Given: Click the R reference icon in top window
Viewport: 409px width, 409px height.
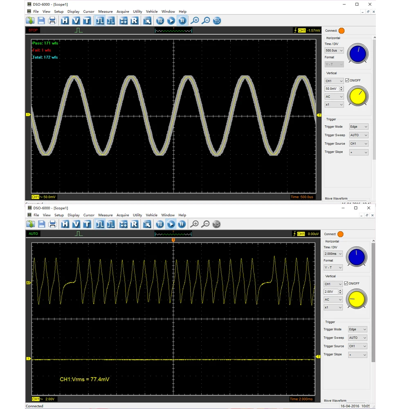Looking at the screenshot, I should (134, 20).
